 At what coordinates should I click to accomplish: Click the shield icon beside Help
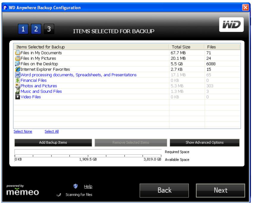tap(76, 186)
